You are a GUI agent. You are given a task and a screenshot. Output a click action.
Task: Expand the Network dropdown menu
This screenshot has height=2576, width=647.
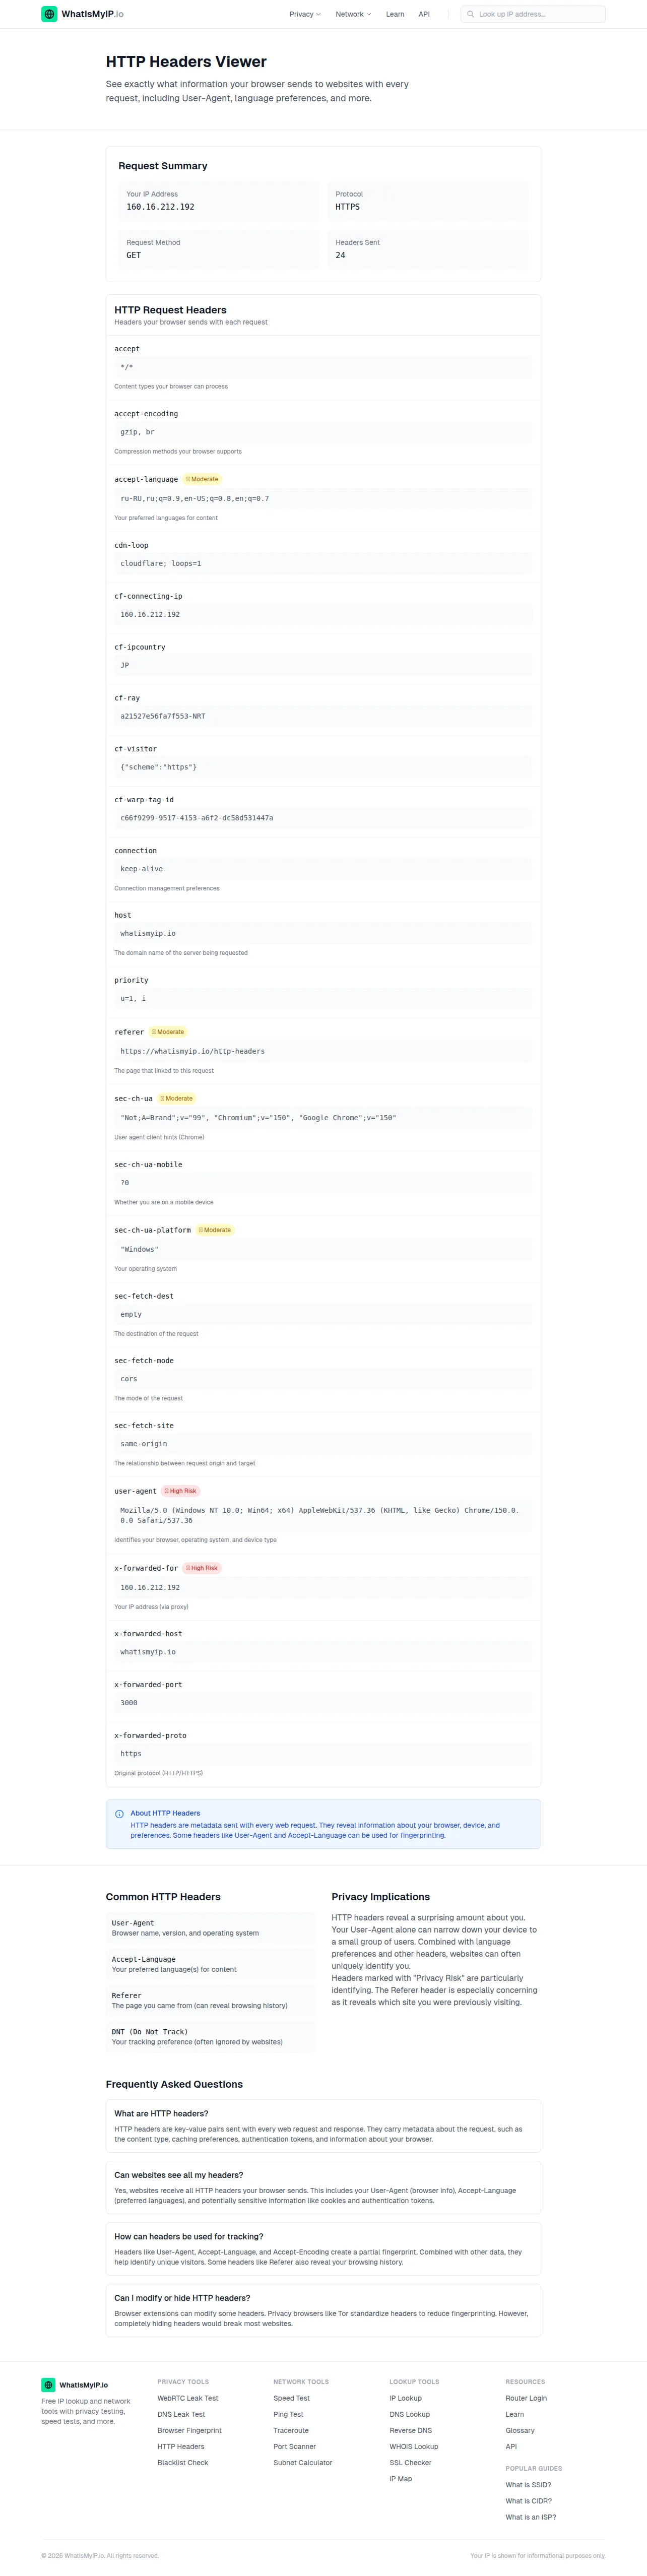tap(353, 14)
